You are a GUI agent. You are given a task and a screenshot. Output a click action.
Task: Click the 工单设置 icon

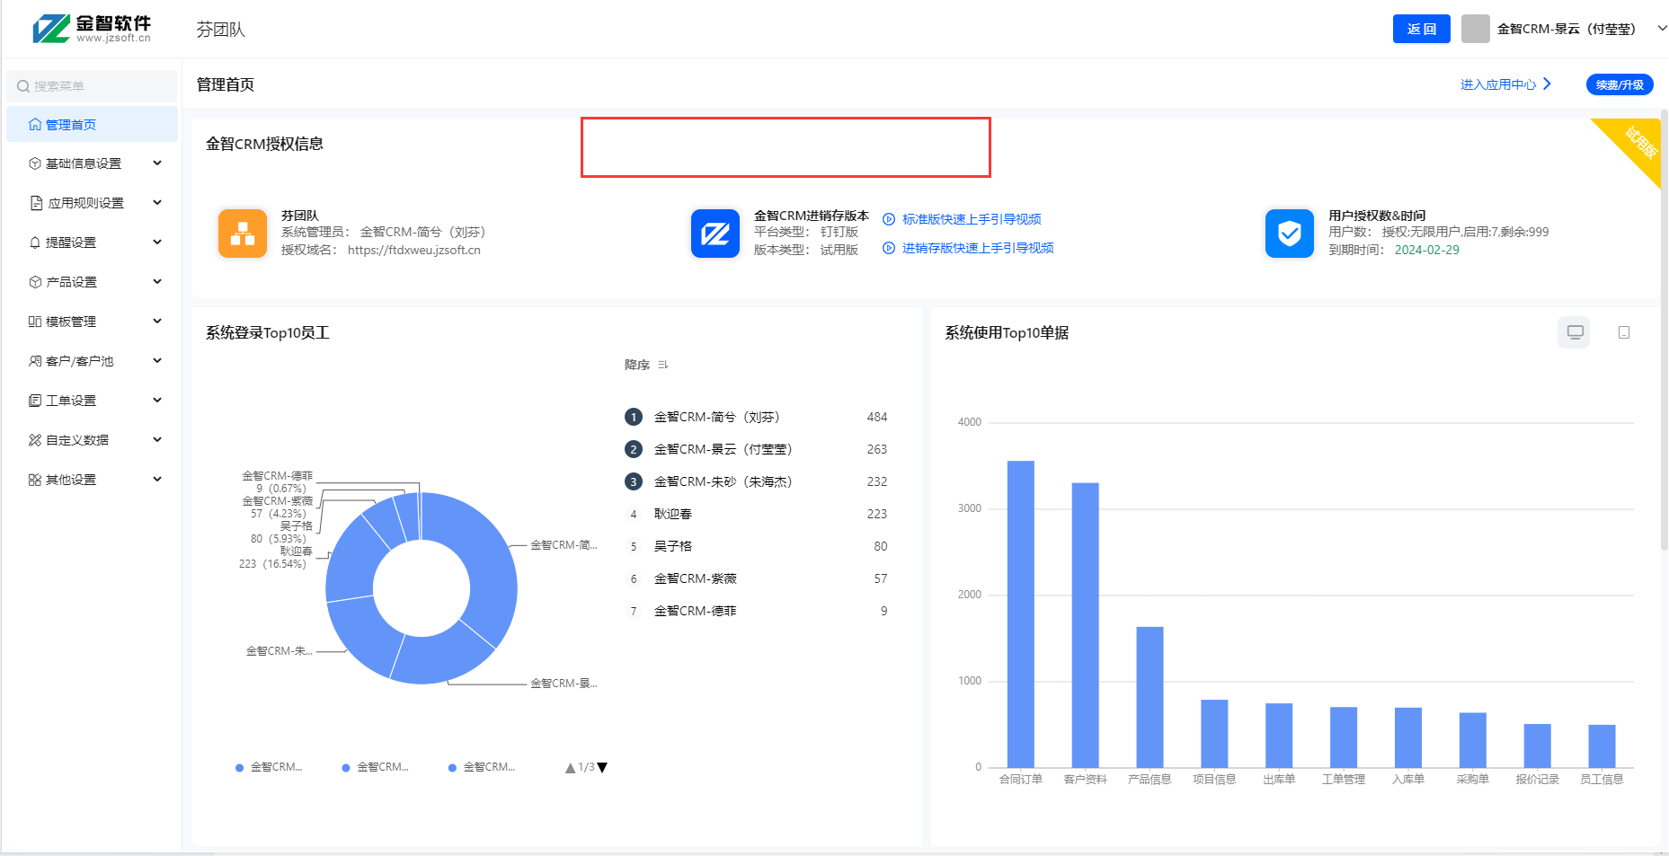[x=35, y=401]
